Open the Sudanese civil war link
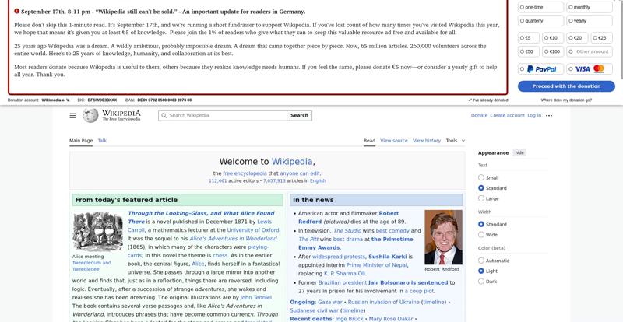 point(315,310)
